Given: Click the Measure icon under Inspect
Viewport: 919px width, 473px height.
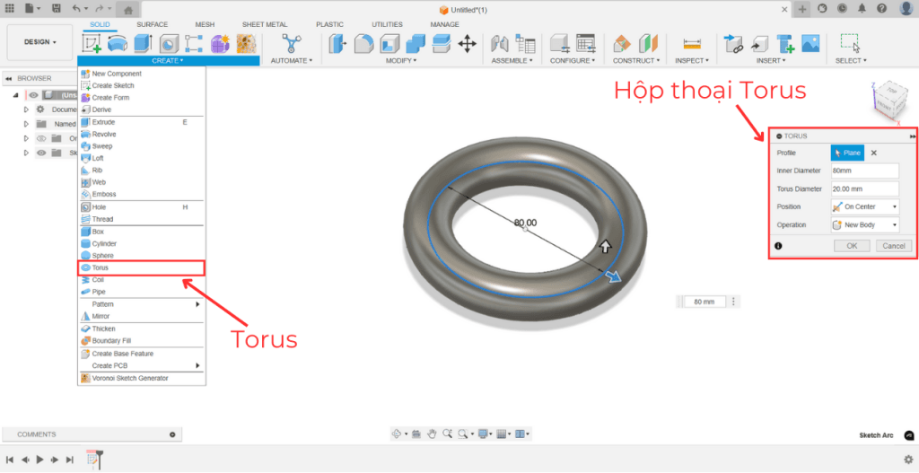Looking at the screenshot, I should [691, 43].
